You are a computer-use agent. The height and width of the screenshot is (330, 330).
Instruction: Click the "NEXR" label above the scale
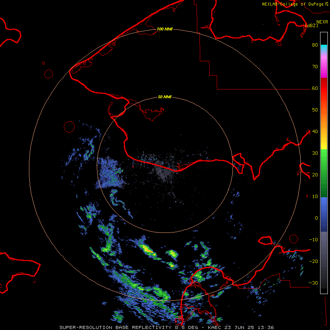pos(322,22)
